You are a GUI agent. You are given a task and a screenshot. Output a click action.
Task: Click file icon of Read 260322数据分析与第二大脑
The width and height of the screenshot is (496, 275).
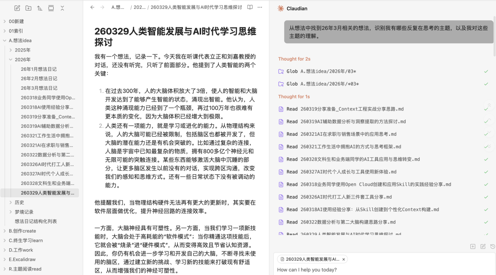point(281,223)
